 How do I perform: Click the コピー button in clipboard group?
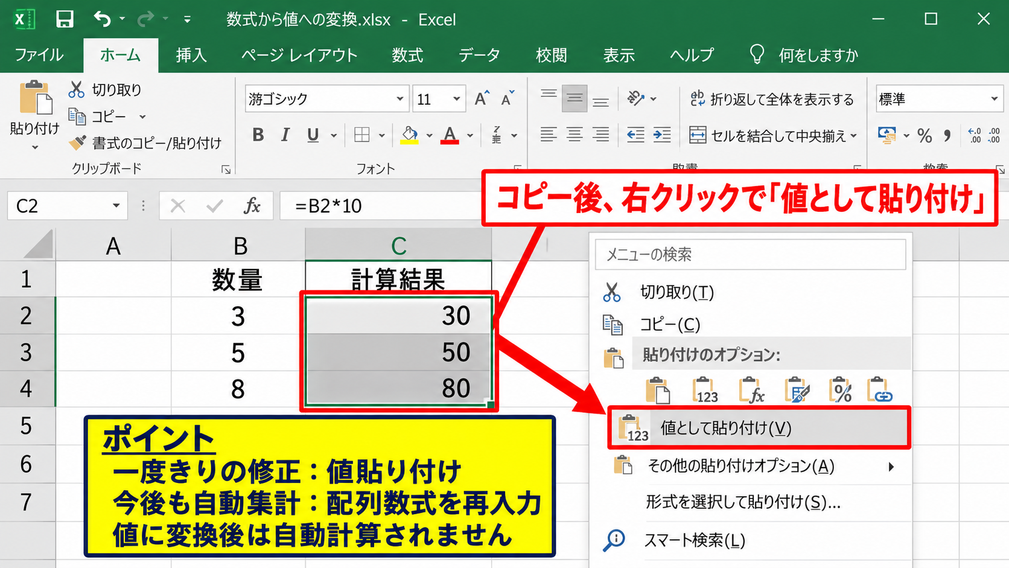click(98, 116)
